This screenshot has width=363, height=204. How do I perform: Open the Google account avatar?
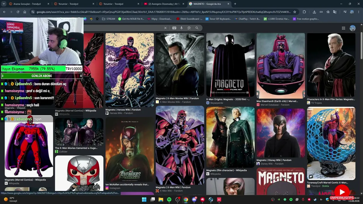(353, 28)
